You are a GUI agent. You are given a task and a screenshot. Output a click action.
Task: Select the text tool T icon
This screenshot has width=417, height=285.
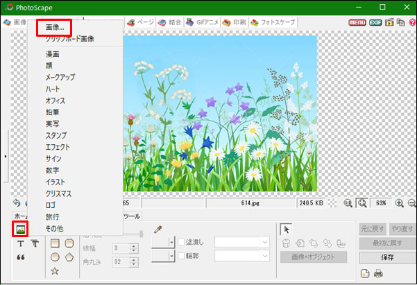click(21, 243)
